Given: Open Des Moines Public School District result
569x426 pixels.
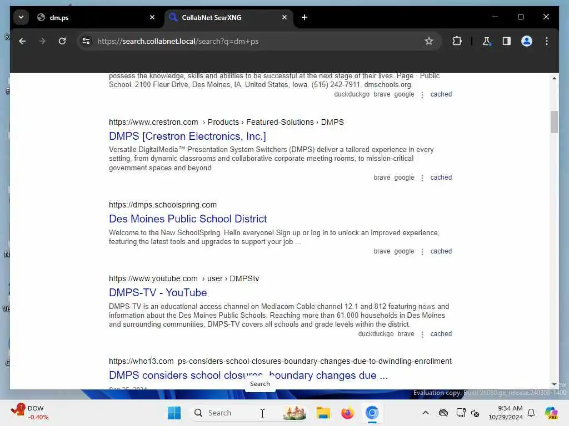Looking at the screenshot, I should (x=188, y=219).
